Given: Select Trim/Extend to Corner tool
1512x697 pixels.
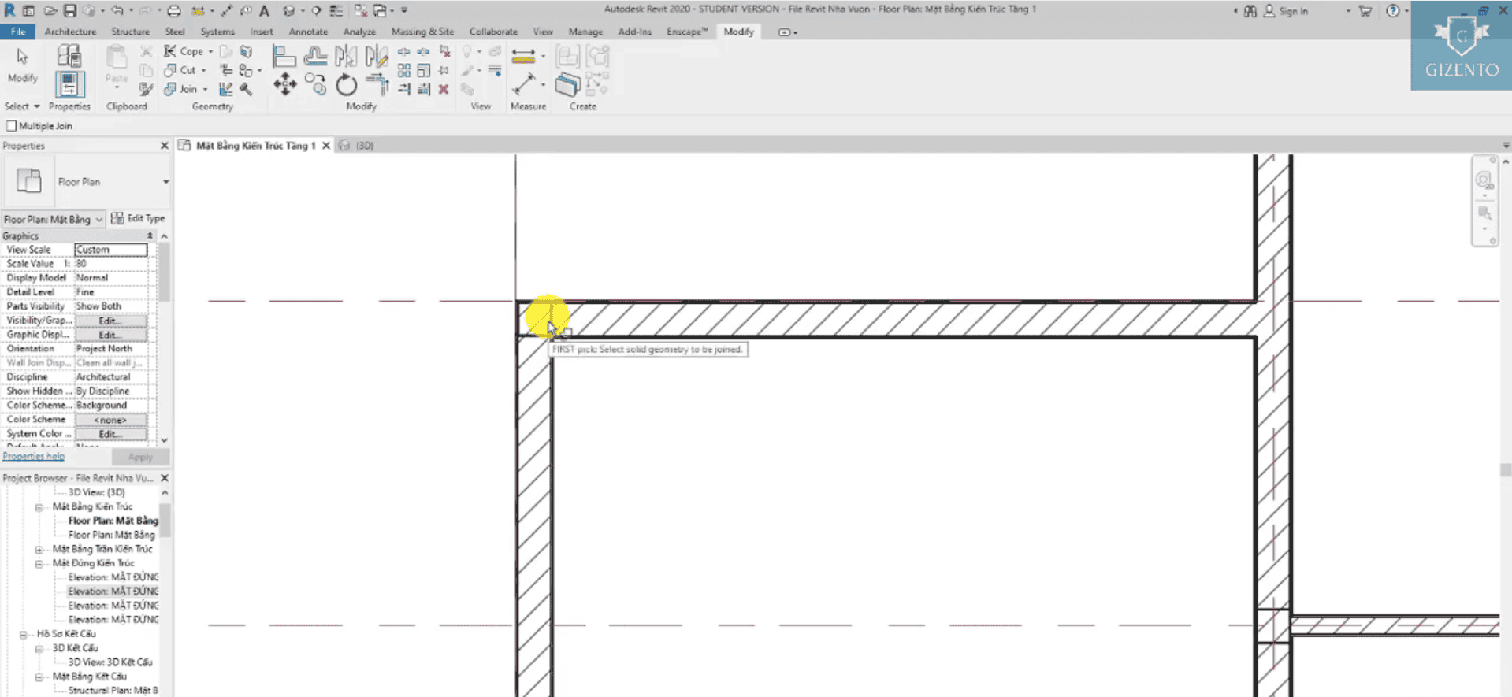Looking at the screenshot, I should pyautogui.click(x=377, y=84).
